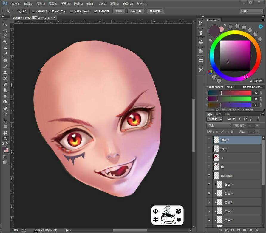266x233 pixels.
Task: Select the Path Selection tool
Action: point(5,120)
